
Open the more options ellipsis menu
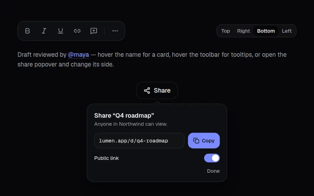[x=115, y=31]
